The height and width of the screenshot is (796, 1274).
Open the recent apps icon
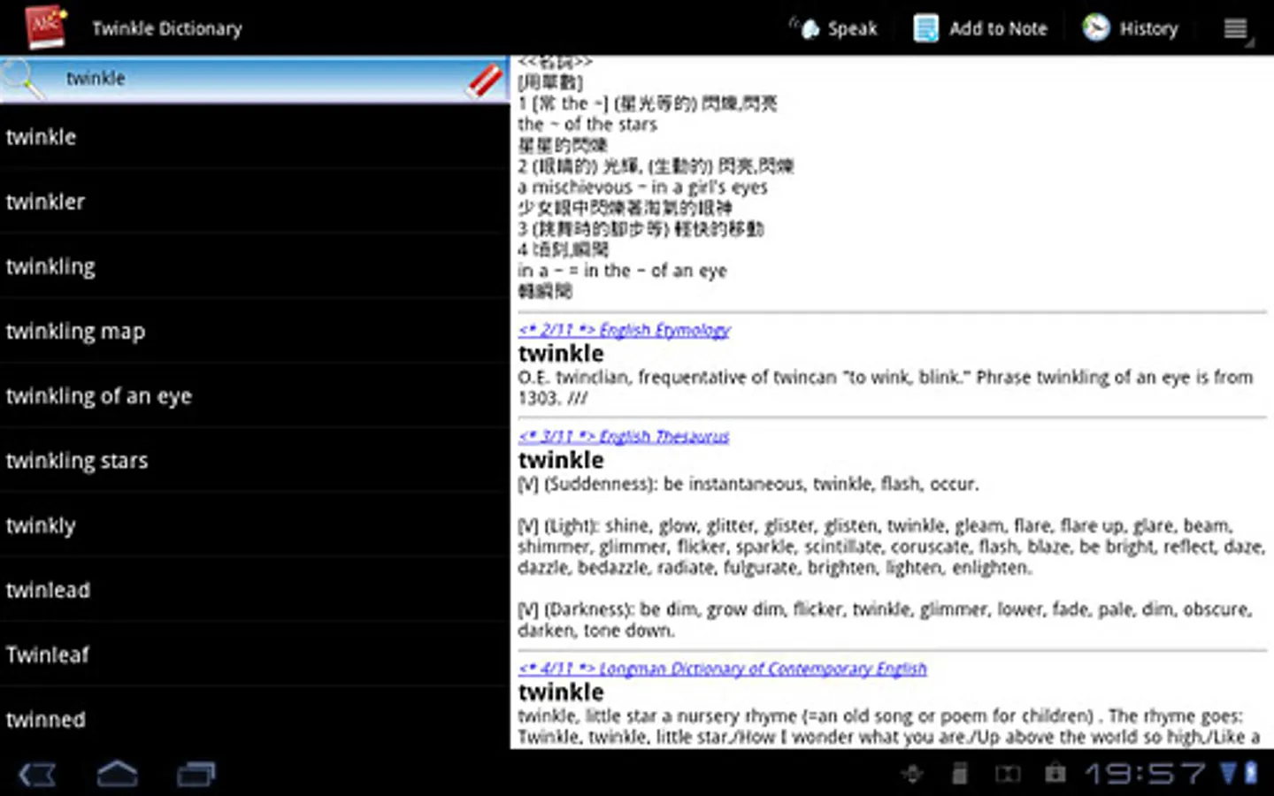[x=196, y=775]
